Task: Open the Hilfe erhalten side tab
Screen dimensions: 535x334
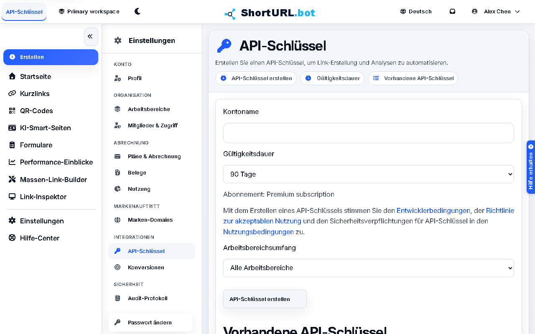Action: click(x=531, y=167)
